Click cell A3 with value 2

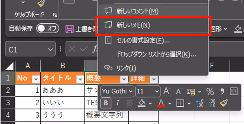click(28, 103)
